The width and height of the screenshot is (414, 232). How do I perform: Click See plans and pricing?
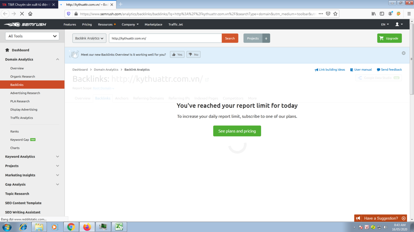(x=237, y=131)
